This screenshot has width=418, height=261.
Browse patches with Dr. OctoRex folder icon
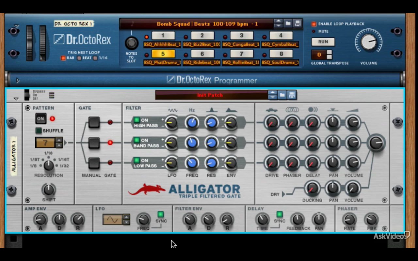288,23
